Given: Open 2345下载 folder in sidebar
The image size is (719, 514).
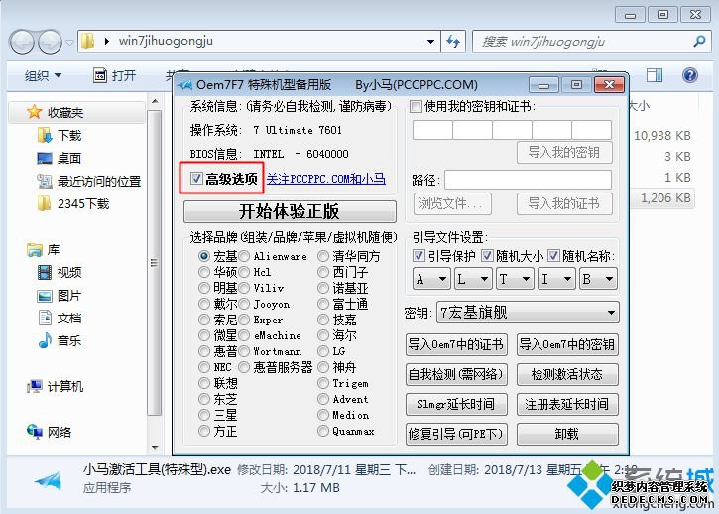Looking at the screenshot, I should click(73, 203).
